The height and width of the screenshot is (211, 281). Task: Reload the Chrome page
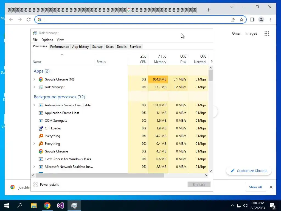29,20
